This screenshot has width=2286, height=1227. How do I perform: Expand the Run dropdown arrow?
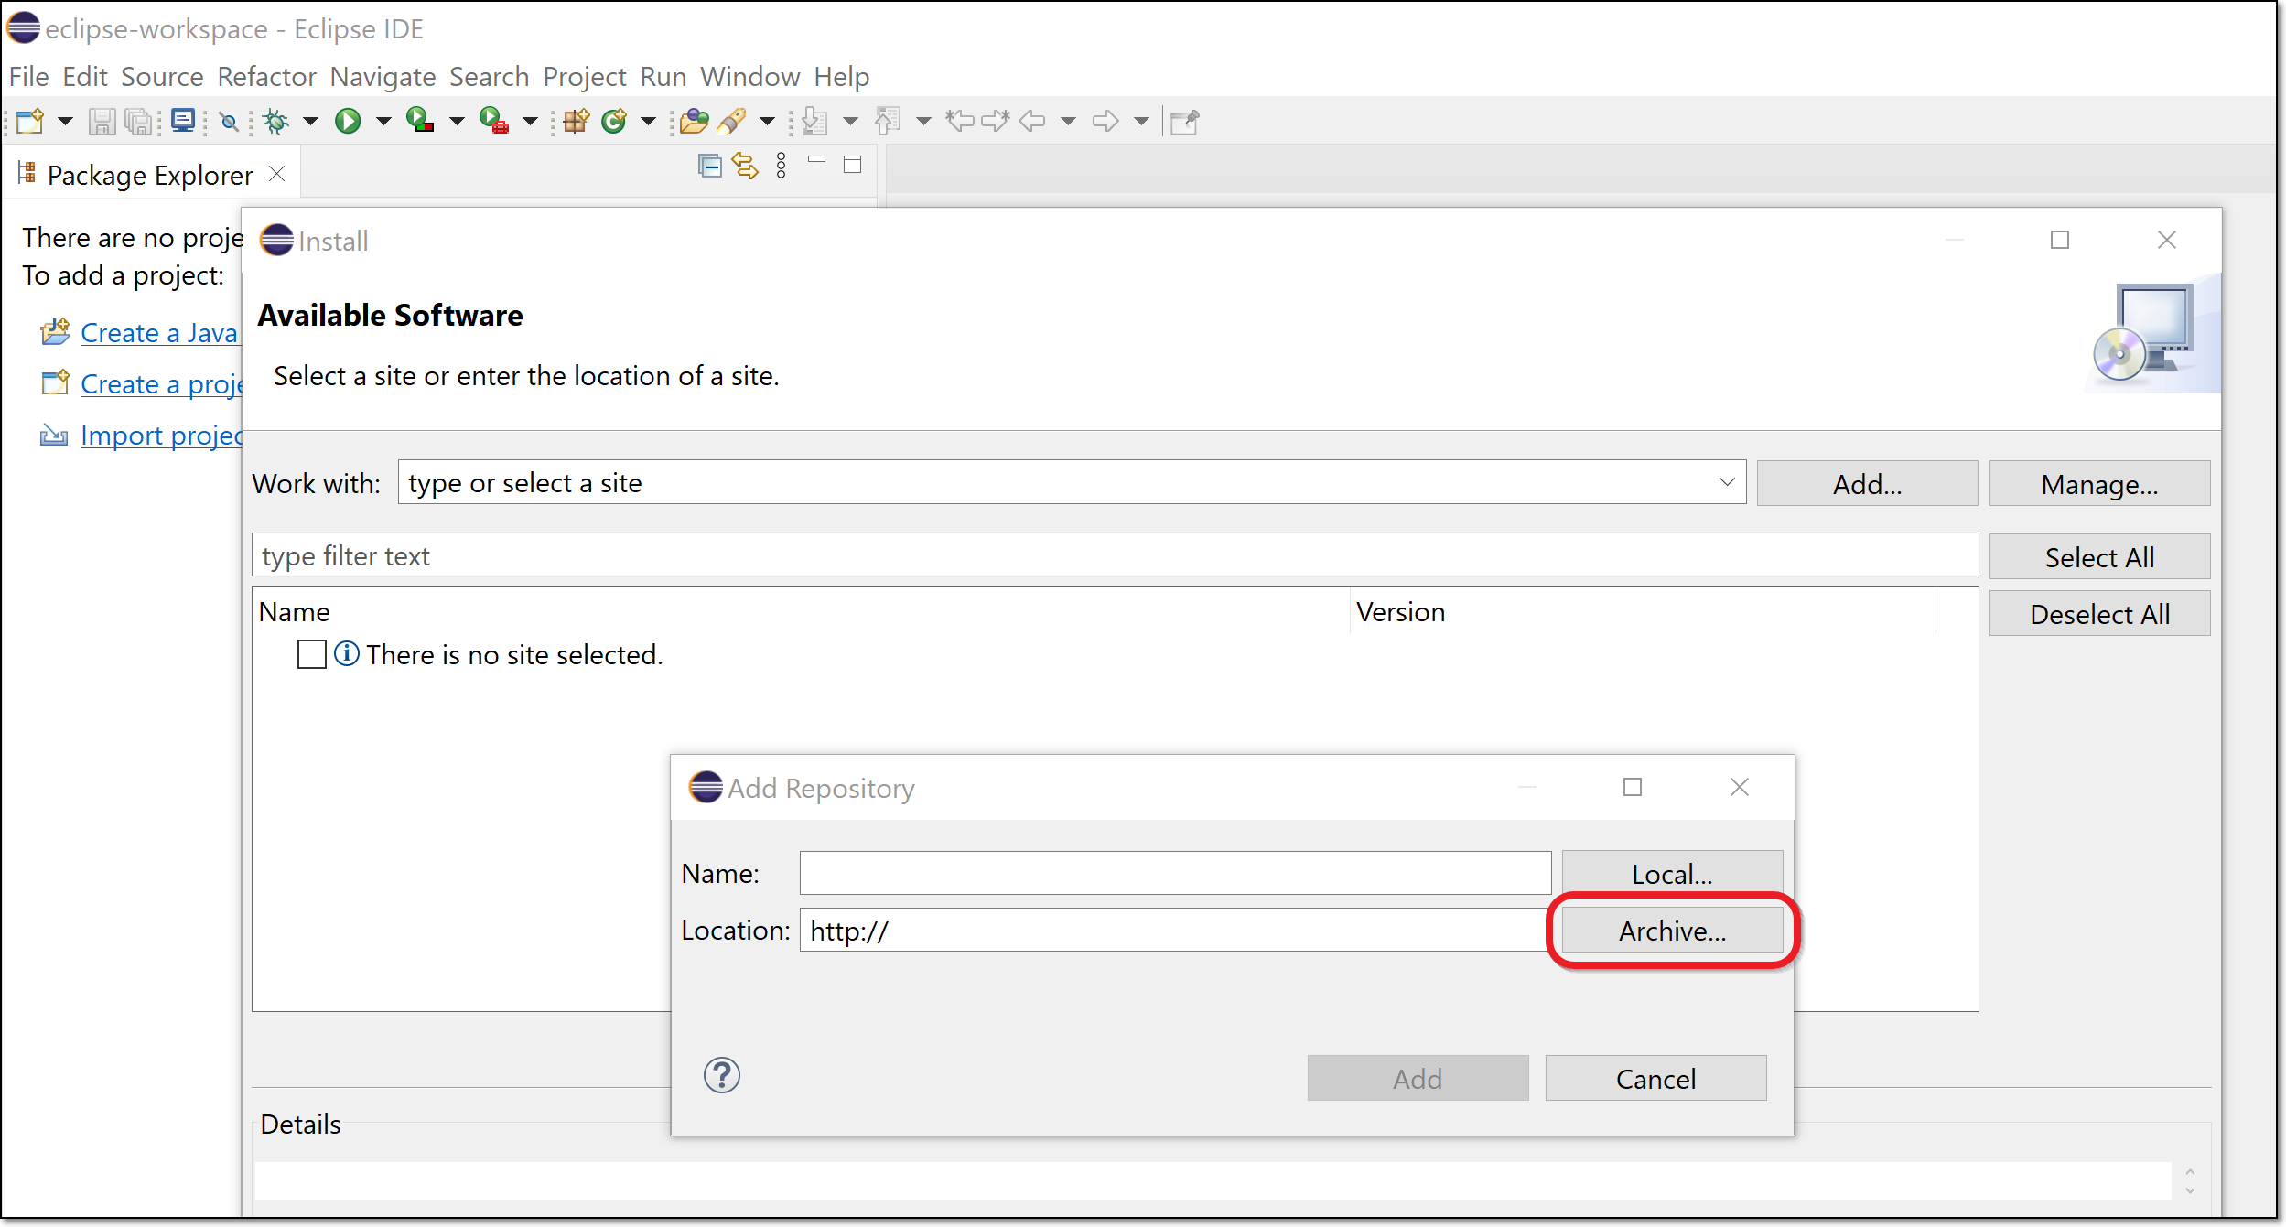coord(383,121)
